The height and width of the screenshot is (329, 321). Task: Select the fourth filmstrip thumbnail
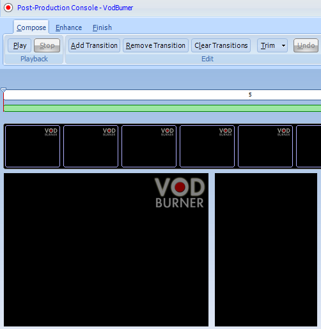(207, 146)
